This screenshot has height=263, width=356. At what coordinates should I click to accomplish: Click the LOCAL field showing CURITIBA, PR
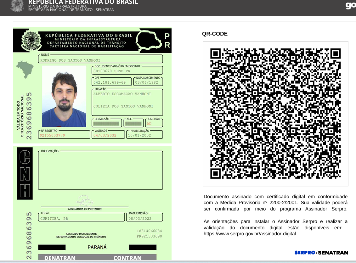coord(82,217)
